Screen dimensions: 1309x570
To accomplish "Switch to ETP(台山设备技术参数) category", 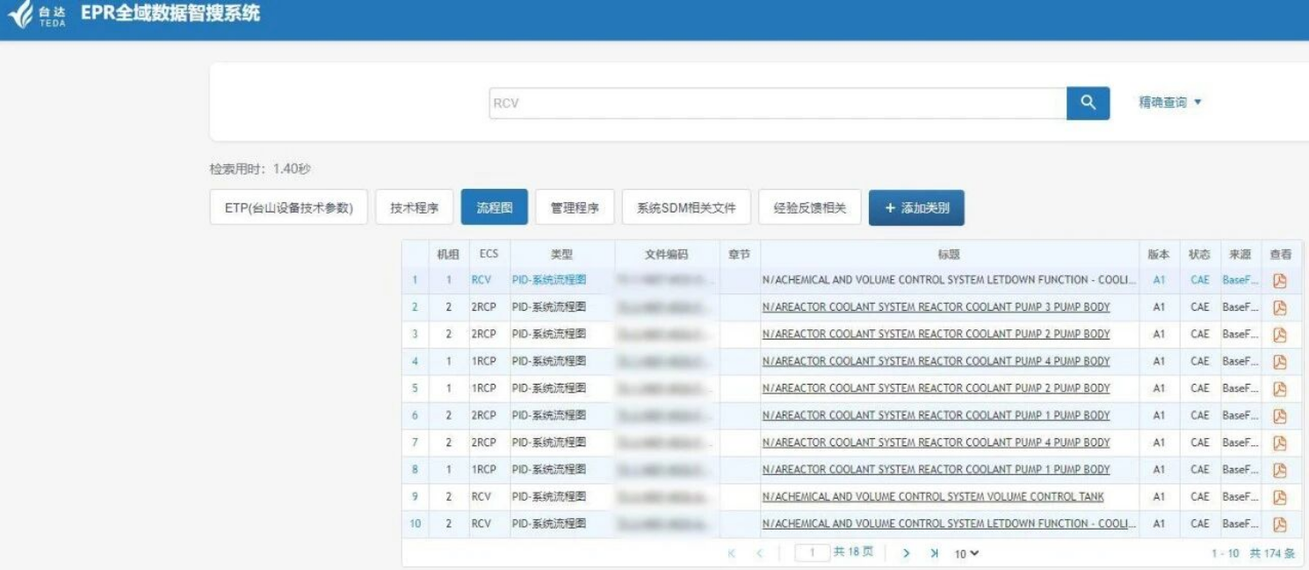I will 289,208.
